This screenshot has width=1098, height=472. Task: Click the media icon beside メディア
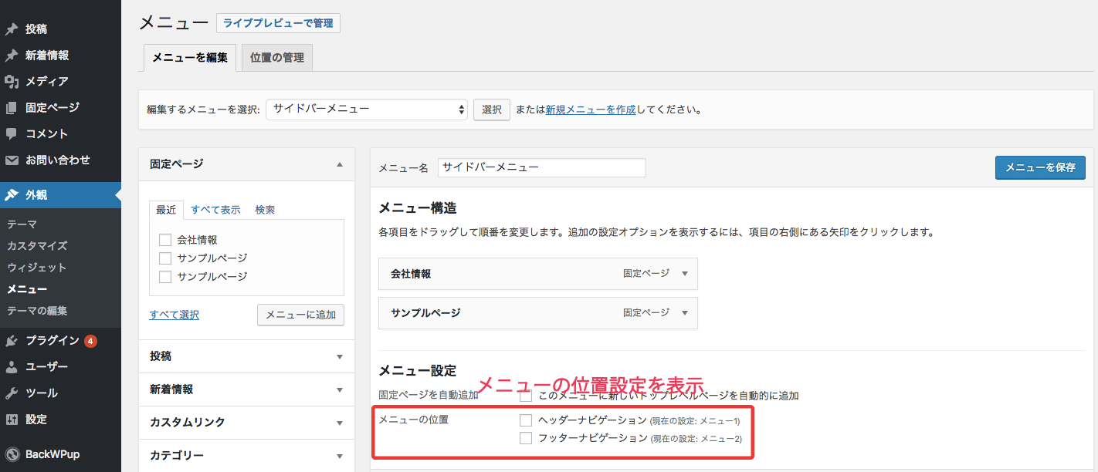click(x=12, y=82)
